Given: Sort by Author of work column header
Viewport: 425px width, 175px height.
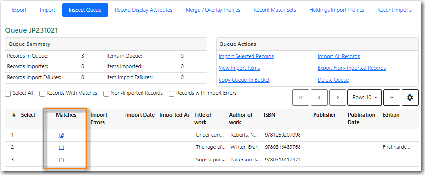Looking at the screenshot, I should pyautogui.click(x=240, y=118).
